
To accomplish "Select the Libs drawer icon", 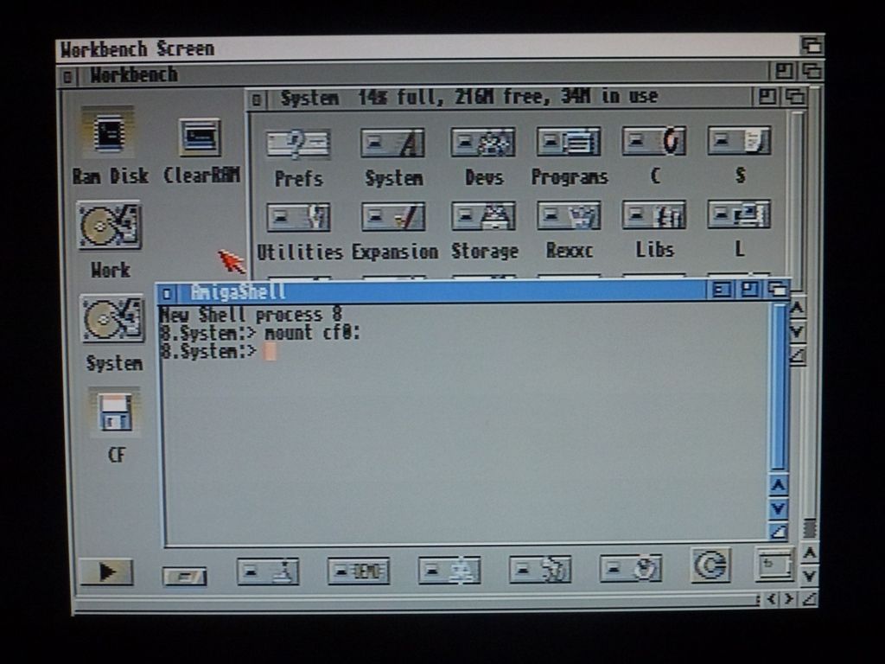I will [x=654, y=215].
